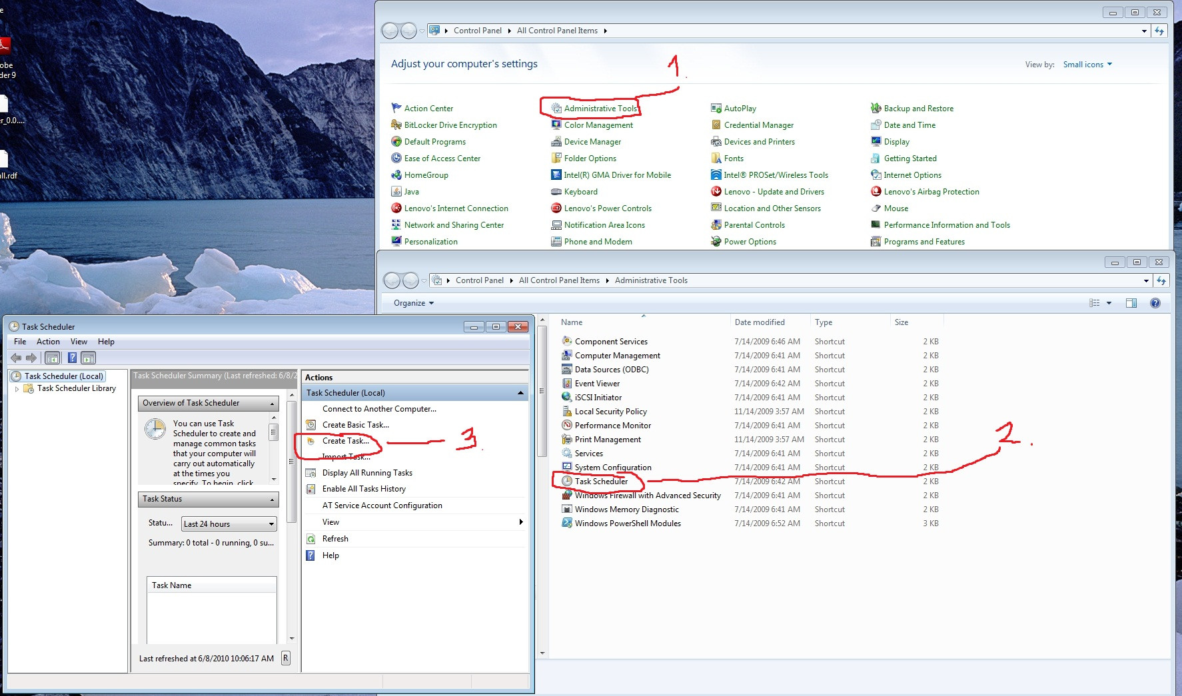Click the Size column header
Image resolution: width=1182 pixels, height=696 pixels.
[917, 322]
